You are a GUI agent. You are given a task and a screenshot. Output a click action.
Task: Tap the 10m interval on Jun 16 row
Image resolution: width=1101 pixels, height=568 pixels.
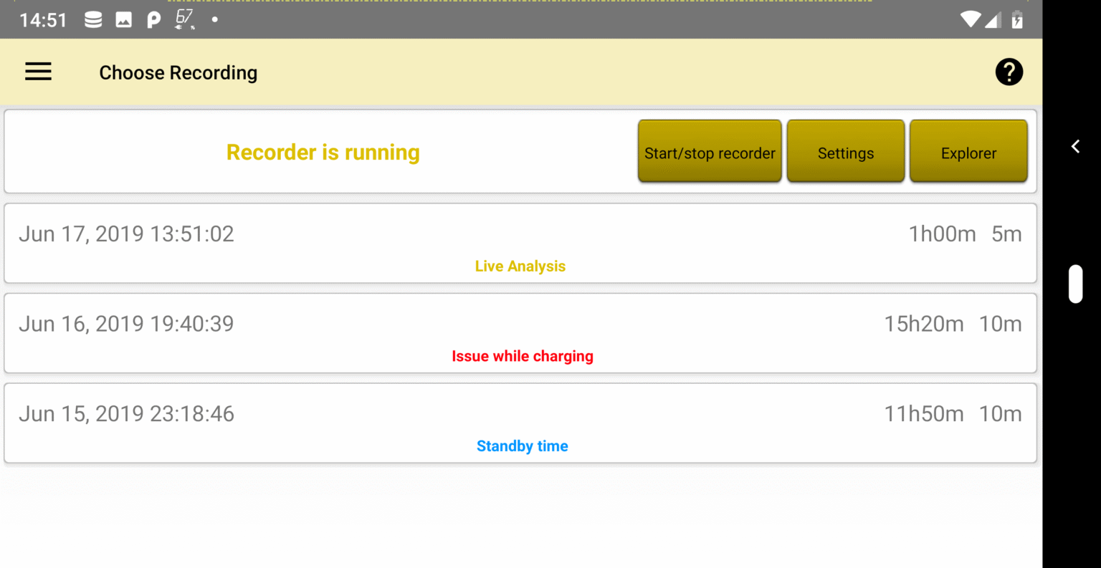1001,324
